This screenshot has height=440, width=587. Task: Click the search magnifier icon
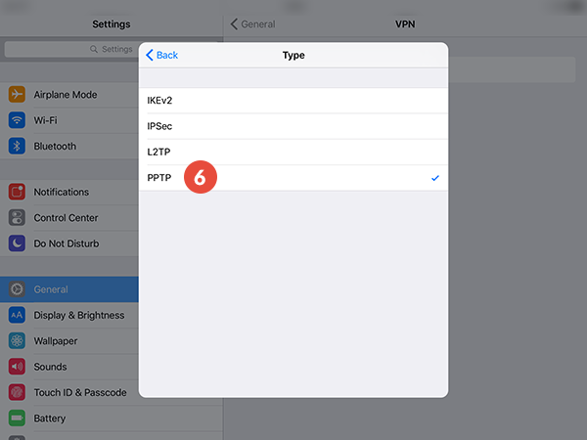94,50
